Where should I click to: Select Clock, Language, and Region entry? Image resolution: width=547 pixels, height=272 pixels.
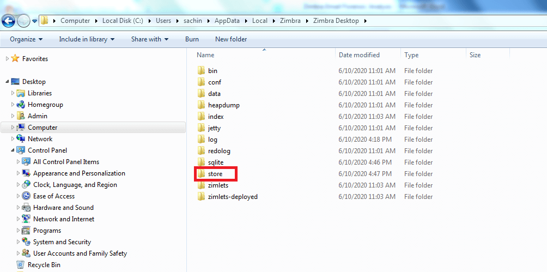75,185
